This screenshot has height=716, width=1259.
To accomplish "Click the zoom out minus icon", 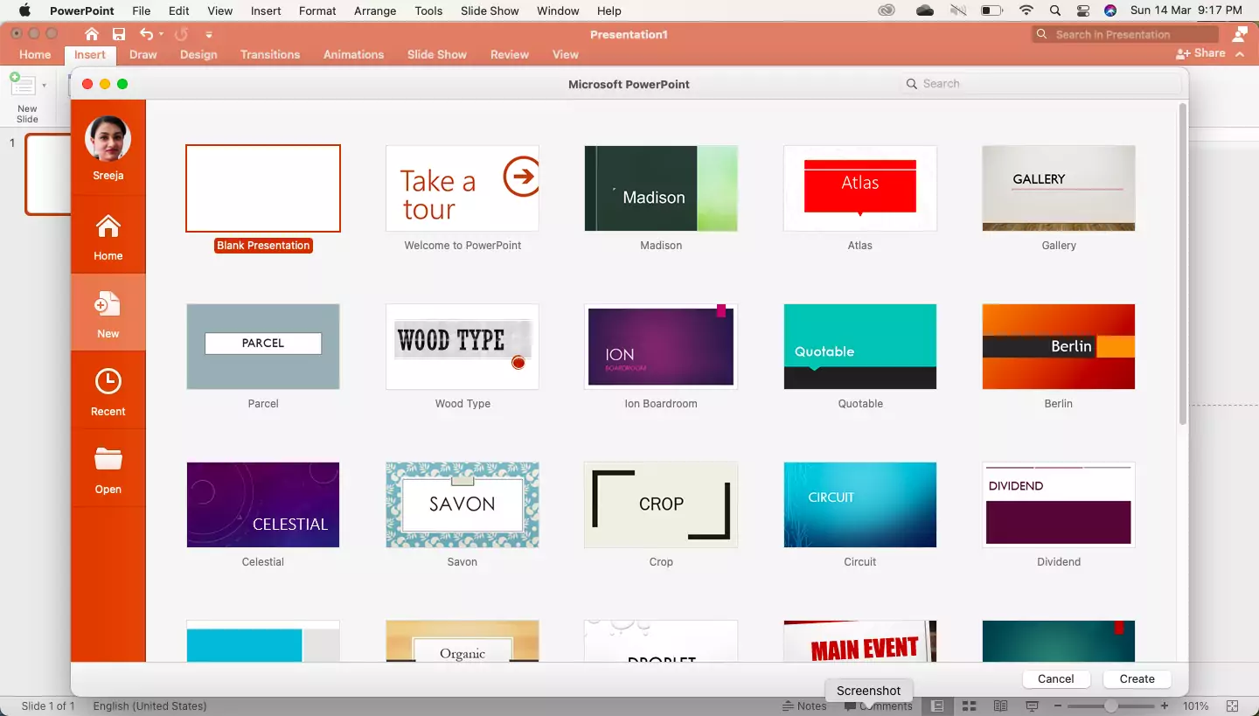I will click(x=1058, y=706).
